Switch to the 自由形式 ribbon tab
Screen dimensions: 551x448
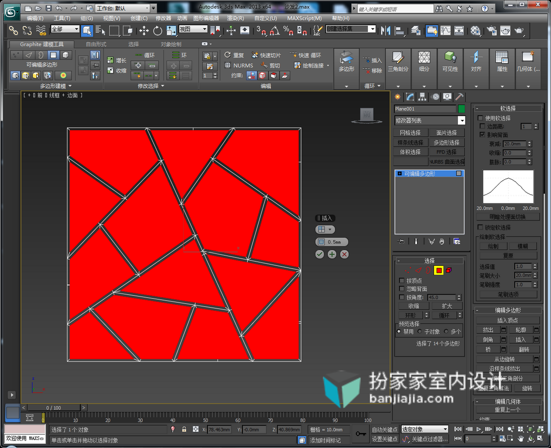tap(96, 44)
